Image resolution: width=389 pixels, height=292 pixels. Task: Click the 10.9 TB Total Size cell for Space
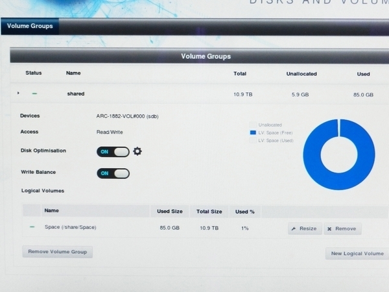pyautogui.click(x=209, y=228)
